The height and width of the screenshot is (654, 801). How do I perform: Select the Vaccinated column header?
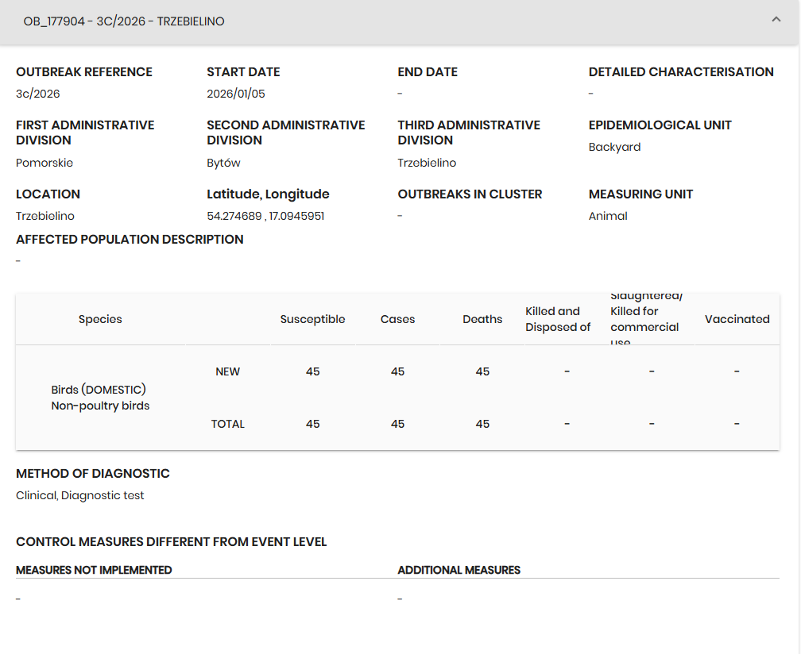(737, 319)
